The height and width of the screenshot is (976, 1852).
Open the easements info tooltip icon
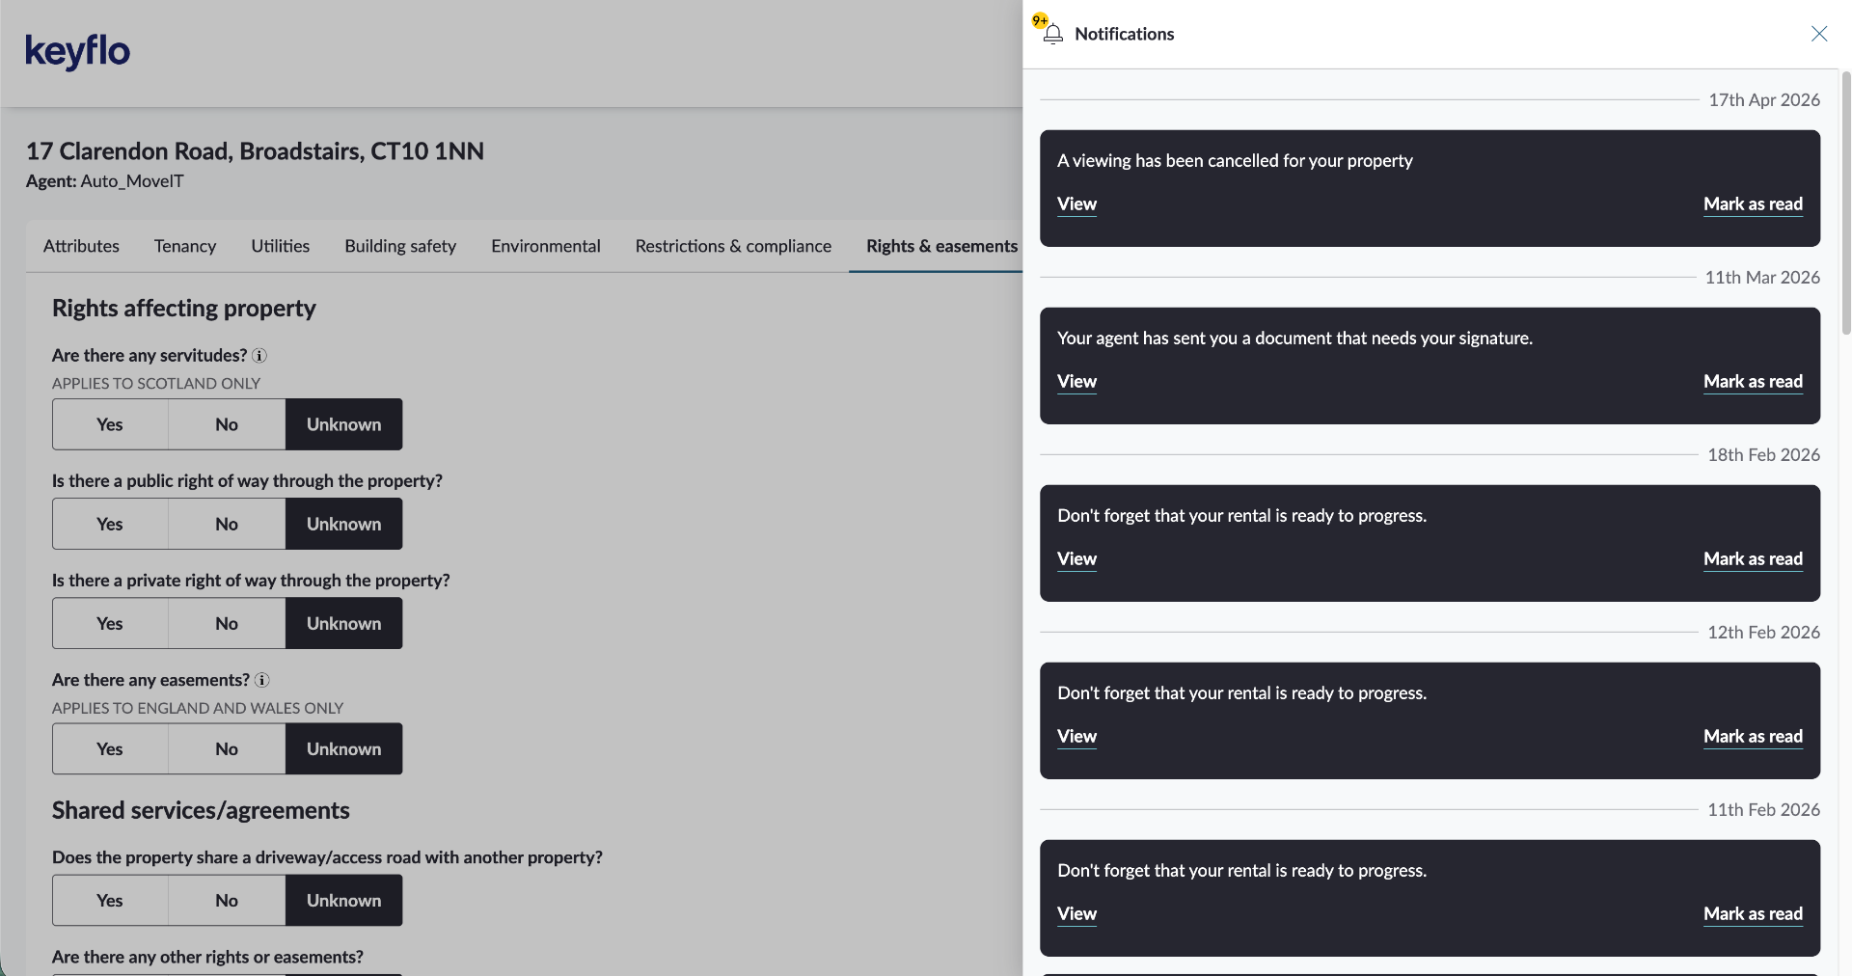click(261, 680)
